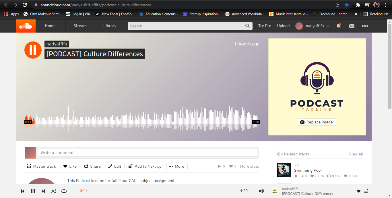Click the podcast thumbnail in player bar

pos(275,191)
